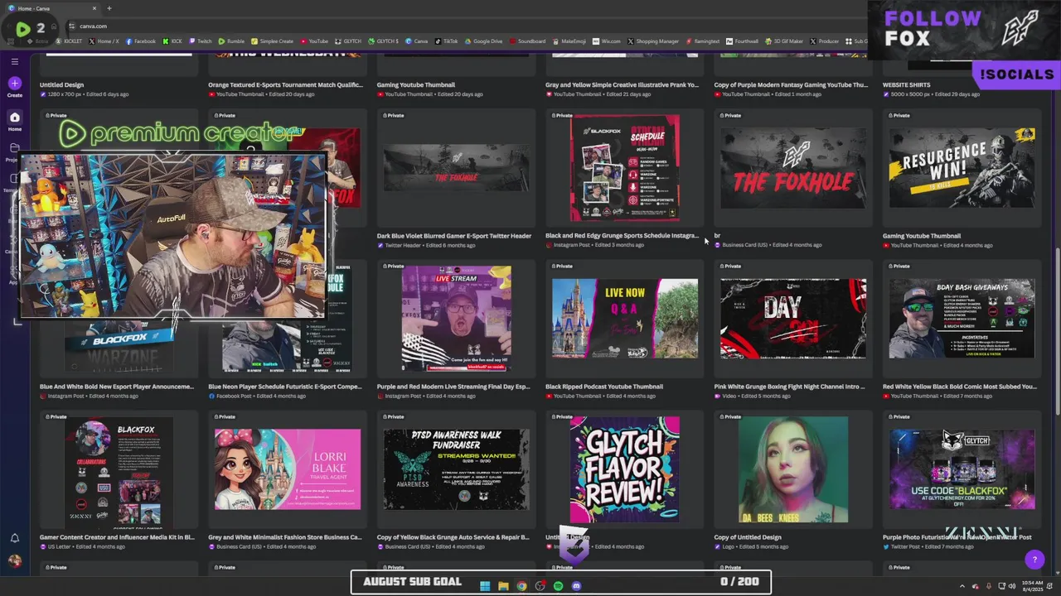
Task: Open the da_bees_knees portrait design
Action: coord(793,469)
